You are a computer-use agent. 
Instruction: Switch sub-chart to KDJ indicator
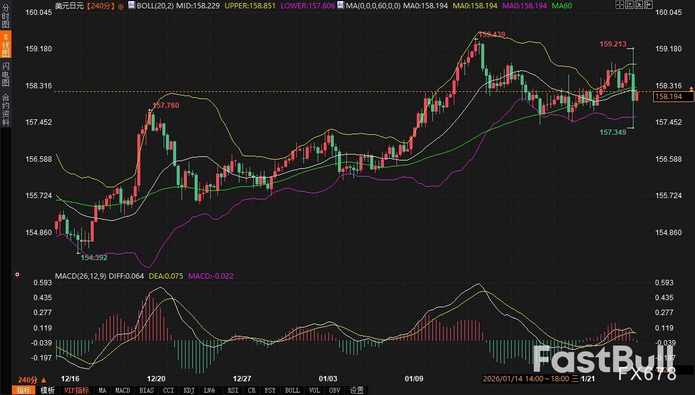point(189,390)
